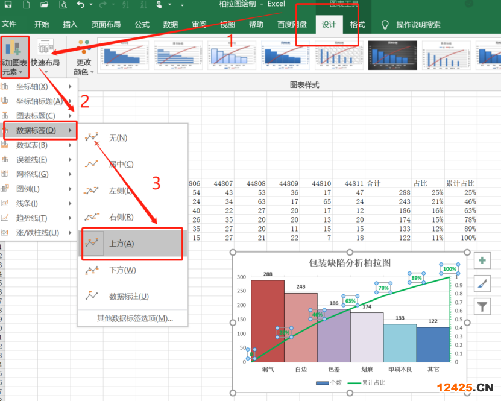Image resolution: width=501 pixels, height=401 pixels.
Task: Switch to the 插入 ribbon tab
Action: point(70,25)
